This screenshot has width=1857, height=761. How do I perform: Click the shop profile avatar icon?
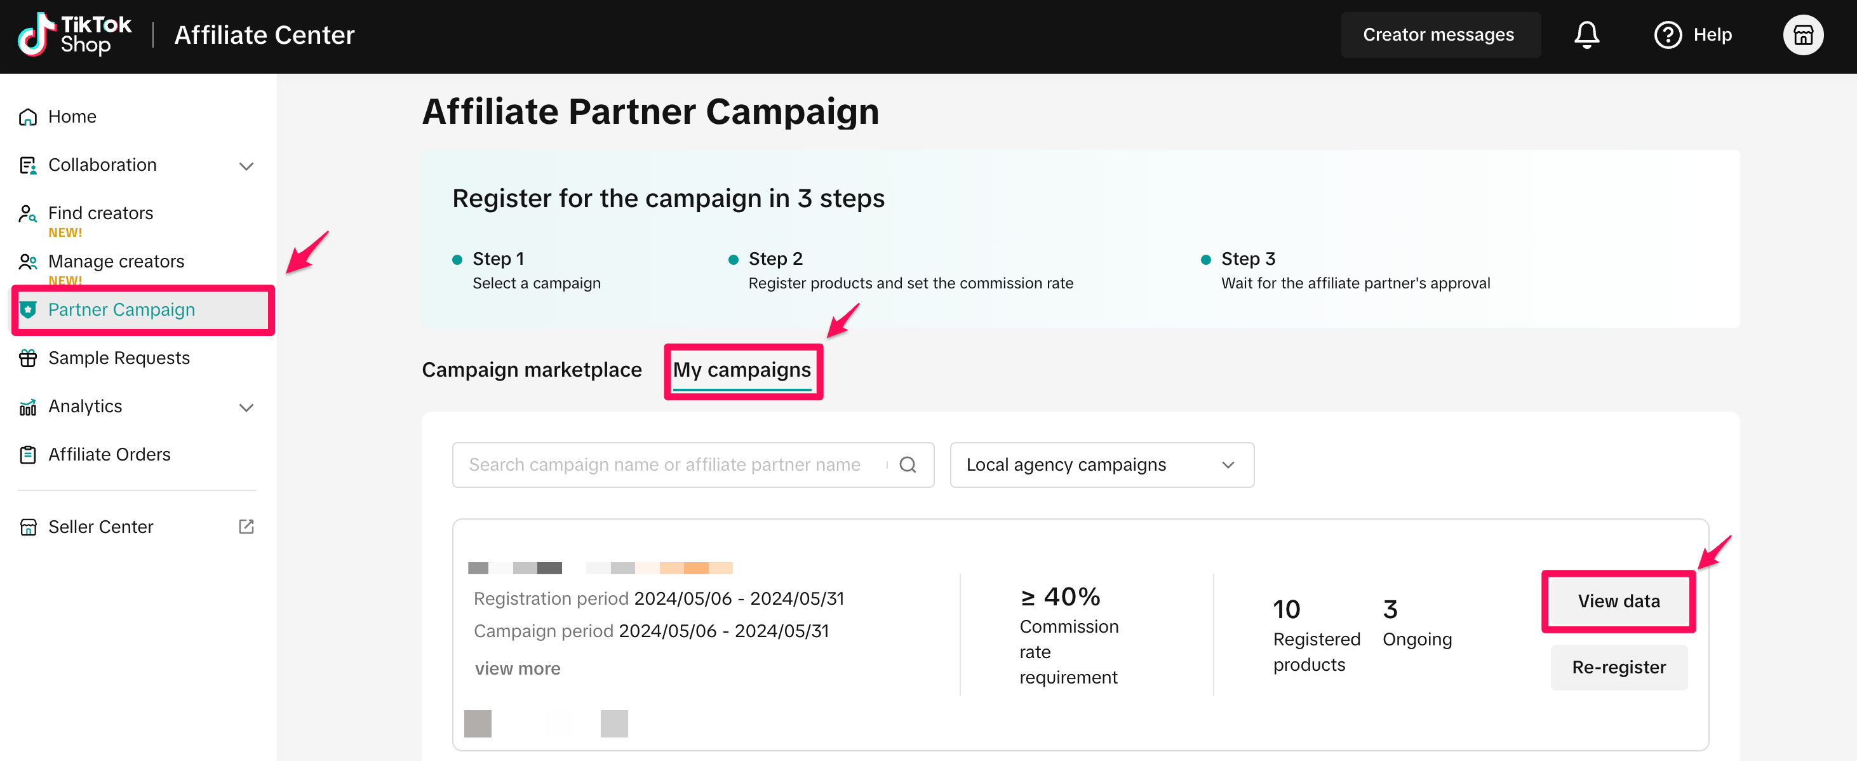click(x=1802, y=35)
